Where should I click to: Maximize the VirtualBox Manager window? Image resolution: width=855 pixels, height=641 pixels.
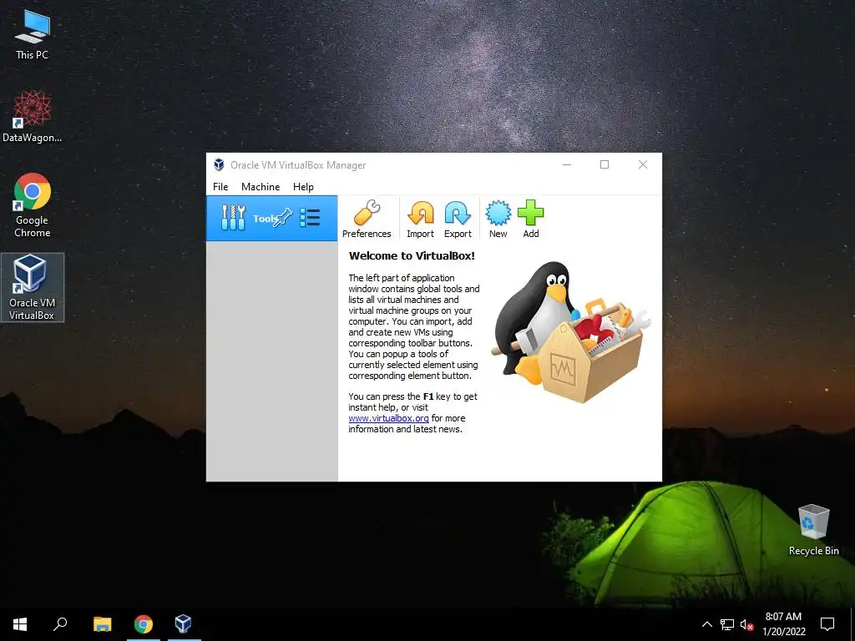coord(605,164)
